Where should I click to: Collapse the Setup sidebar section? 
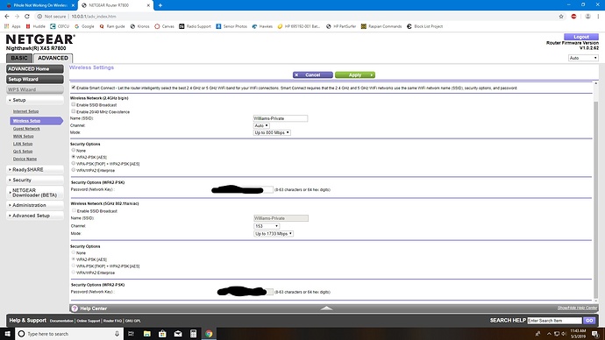[x=35, y=100]
